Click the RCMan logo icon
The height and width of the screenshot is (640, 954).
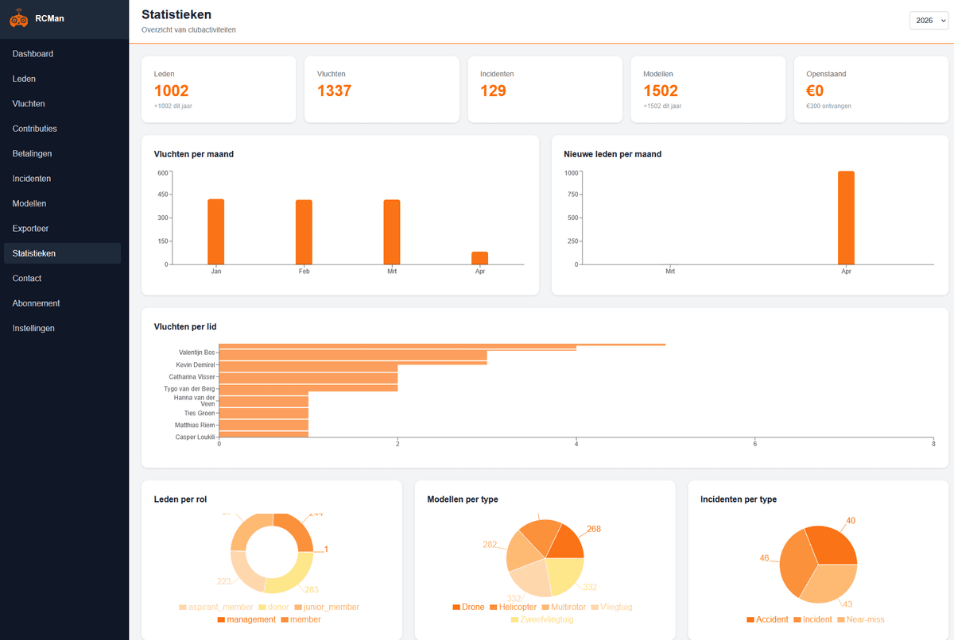pyautogui.click(x=18, y=17)
